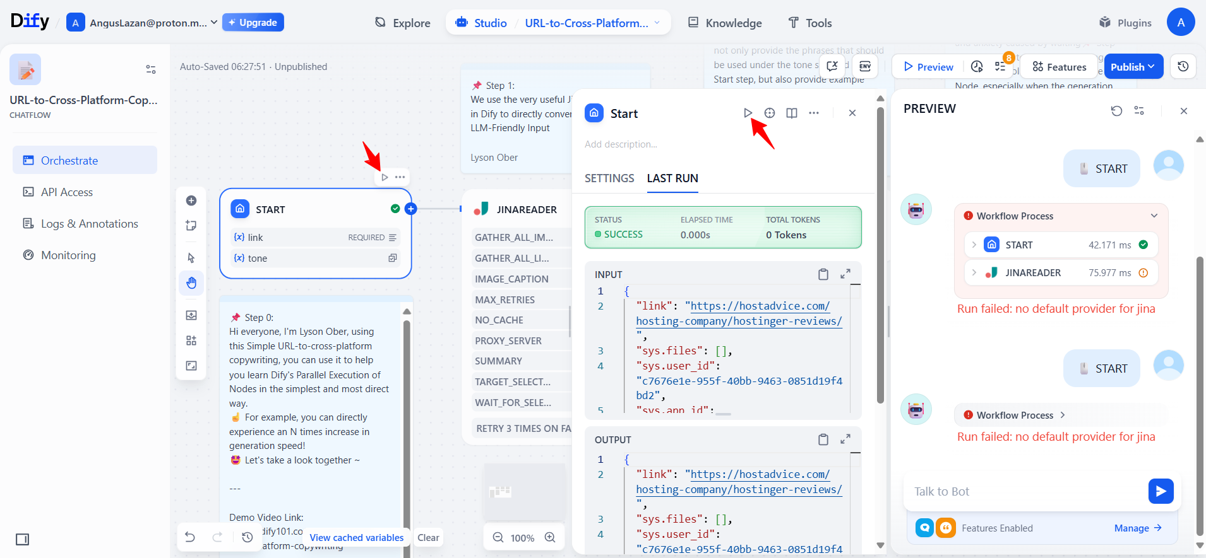
Task: Open the Studio tab
Action: click(481, 23)
